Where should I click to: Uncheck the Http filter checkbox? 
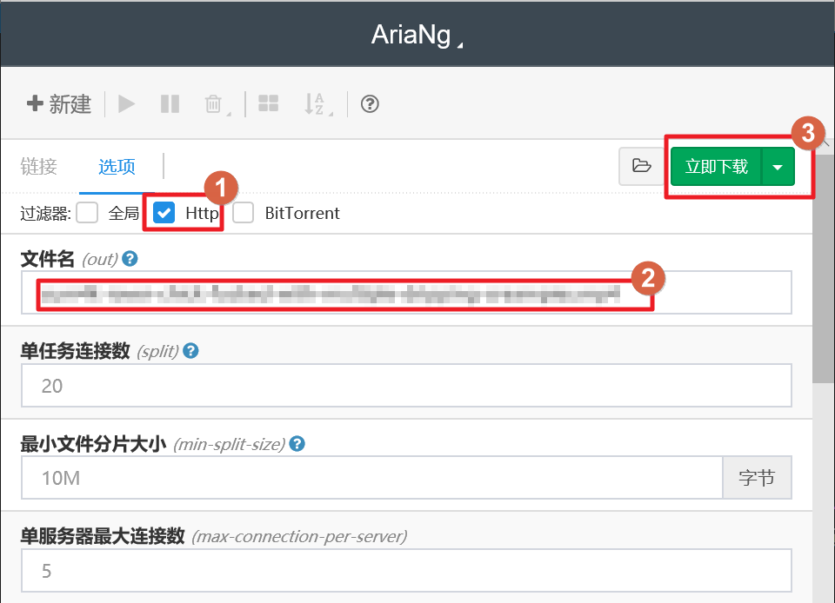pos(164,213)
